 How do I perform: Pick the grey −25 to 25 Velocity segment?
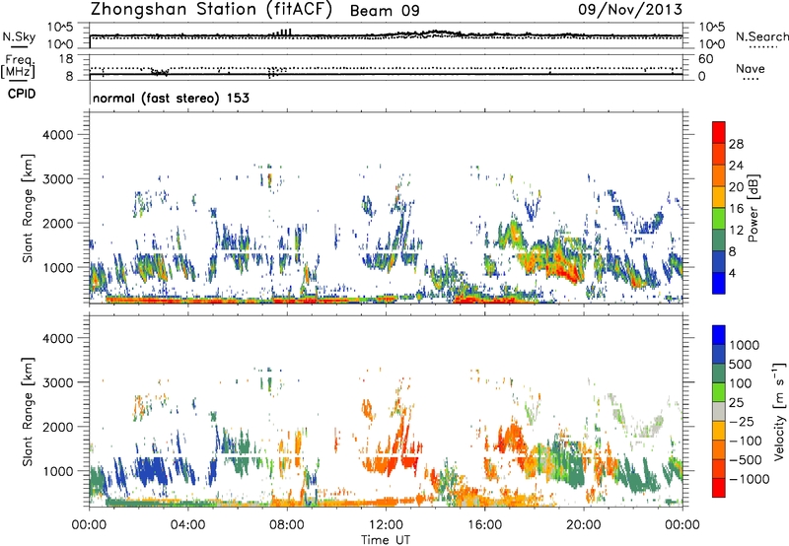719,411
